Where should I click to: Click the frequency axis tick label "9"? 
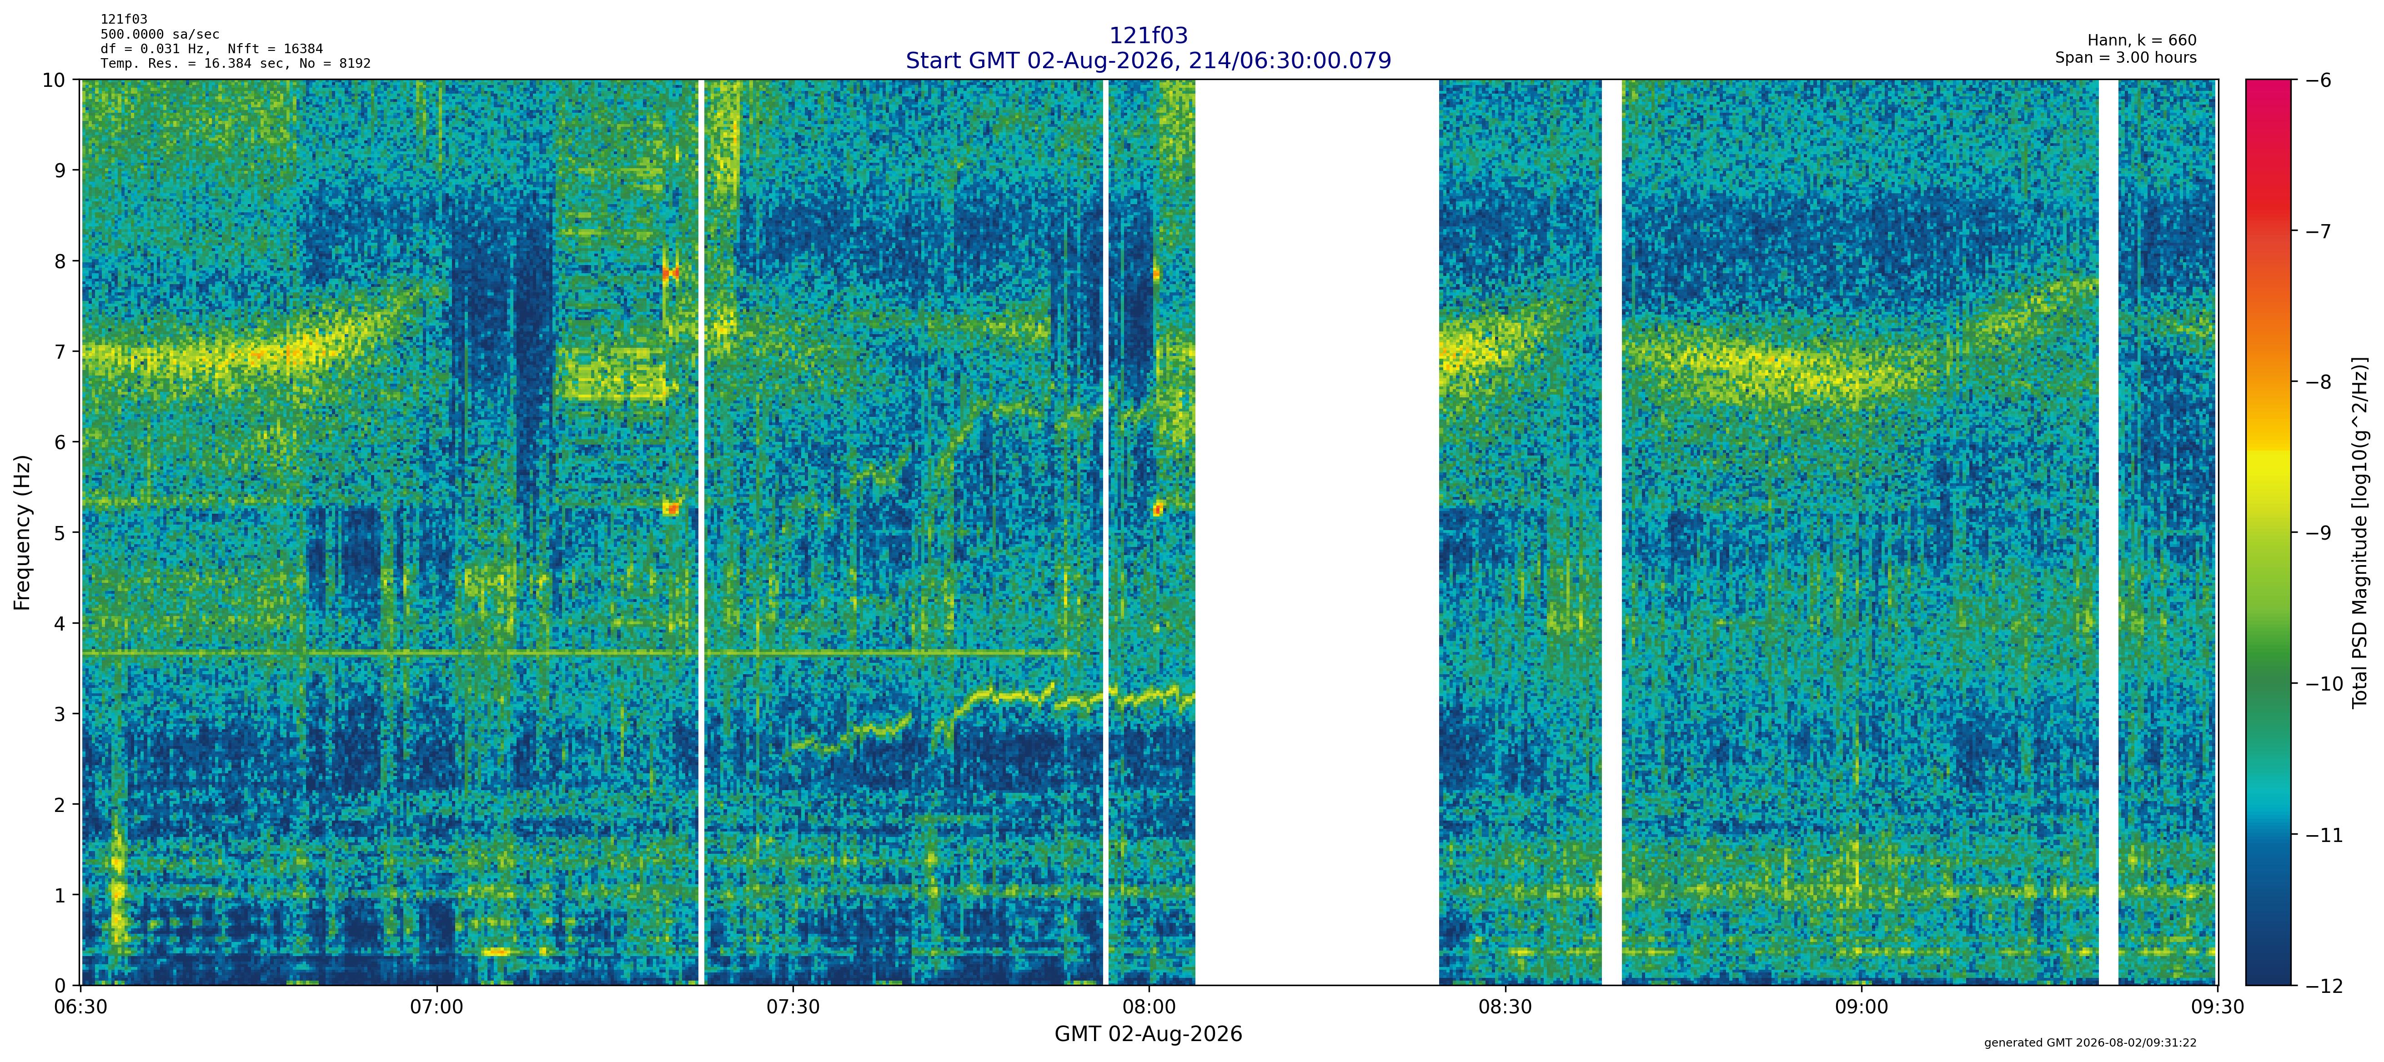coord(60,171)
